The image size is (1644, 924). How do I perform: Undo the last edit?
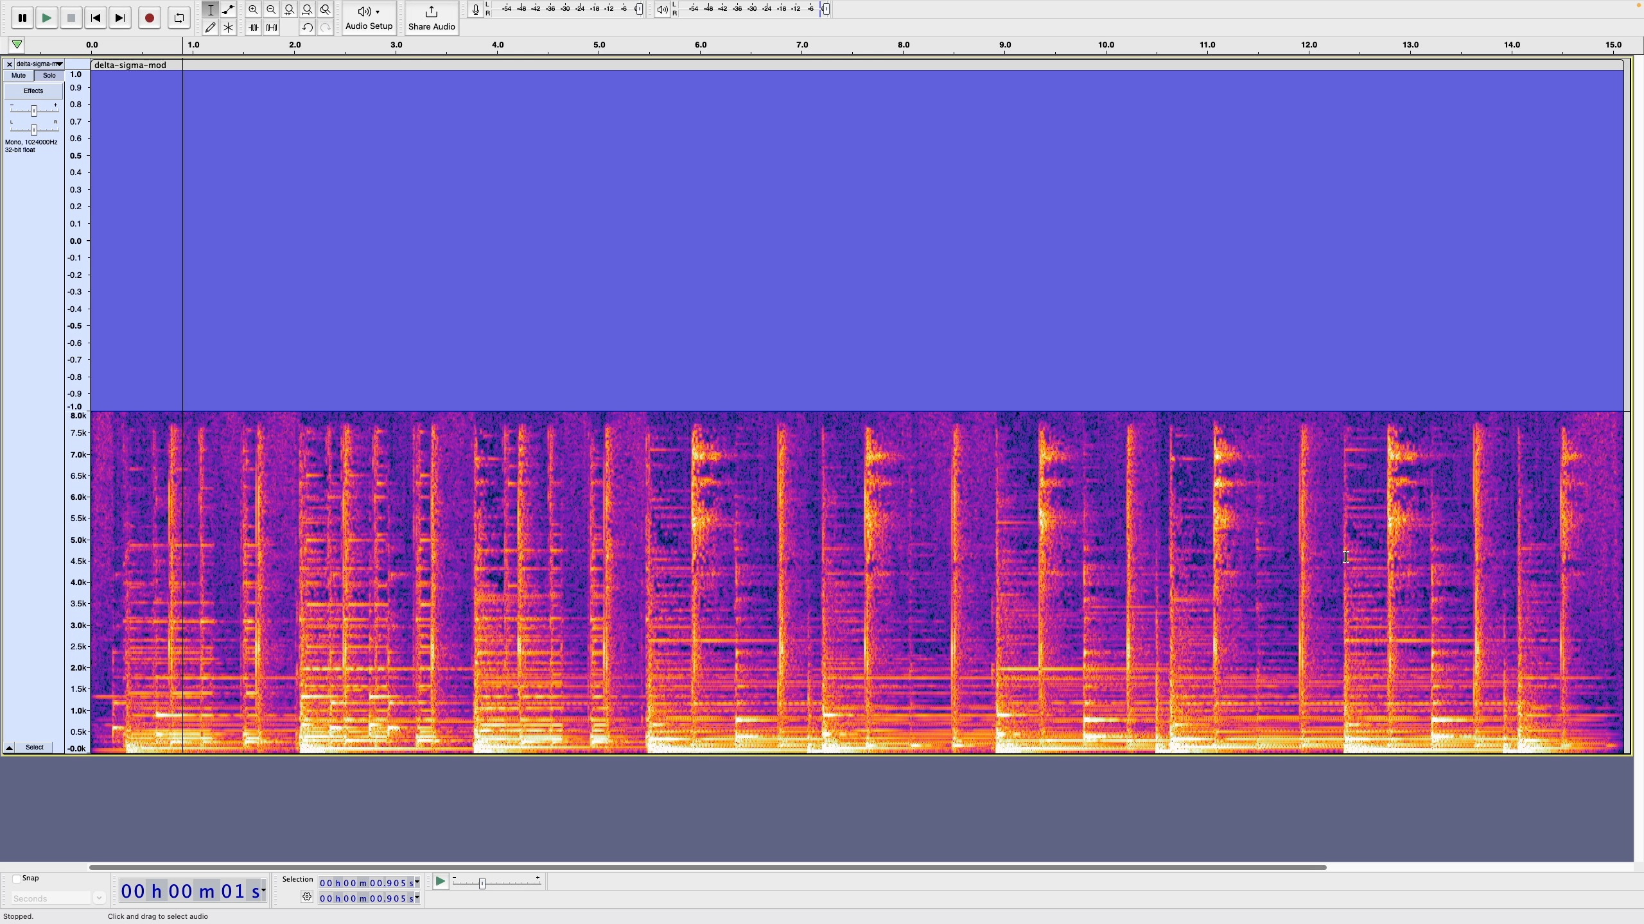307,27
